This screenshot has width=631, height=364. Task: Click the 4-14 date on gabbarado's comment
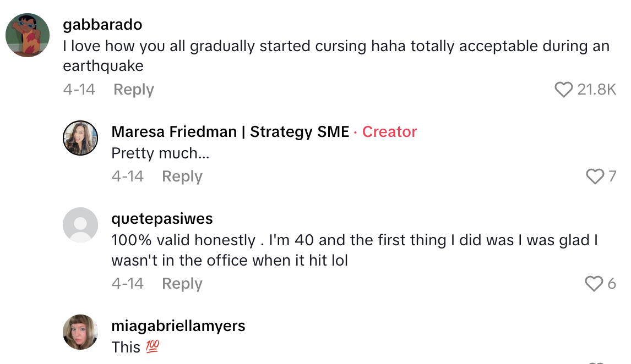(x=79, y=90)
